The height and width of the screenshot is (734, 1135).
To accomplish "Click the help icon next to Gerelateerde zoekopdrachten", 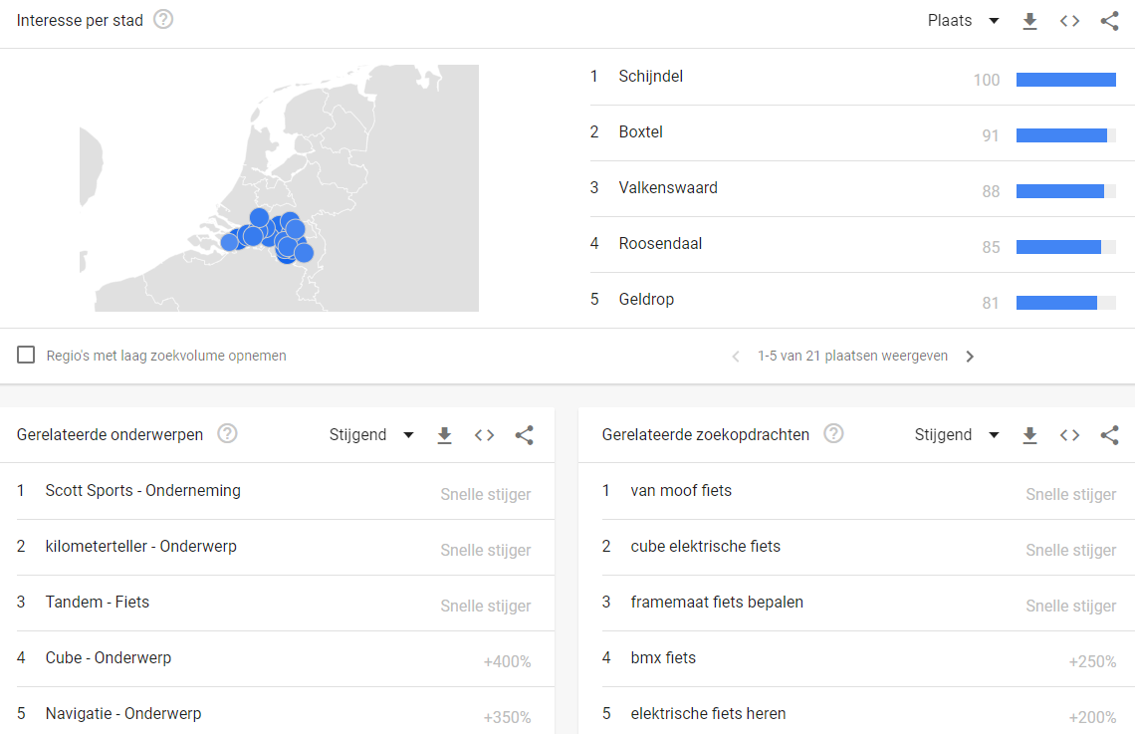I will tap(833, 433).
